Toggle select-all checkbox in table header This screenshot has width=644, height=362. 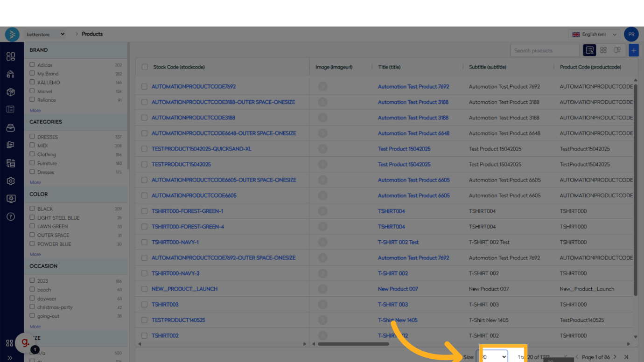tap(145, 67)
